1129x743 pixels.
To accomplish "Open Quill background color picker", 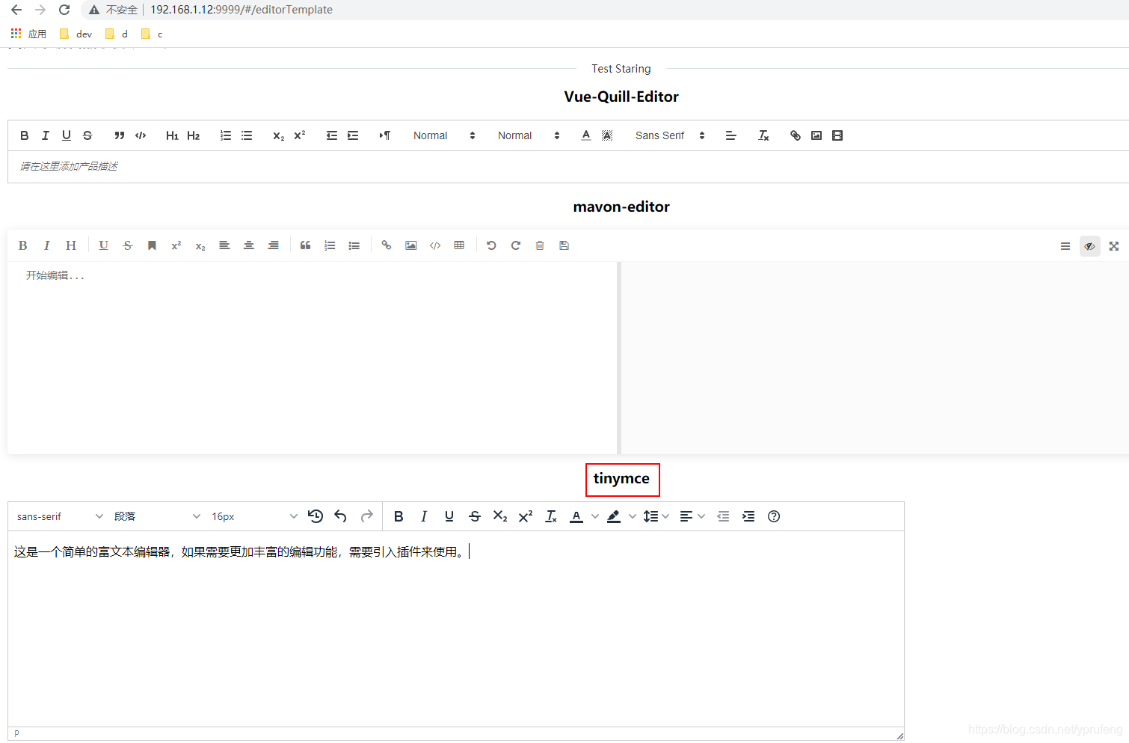I will coord(607,135).
